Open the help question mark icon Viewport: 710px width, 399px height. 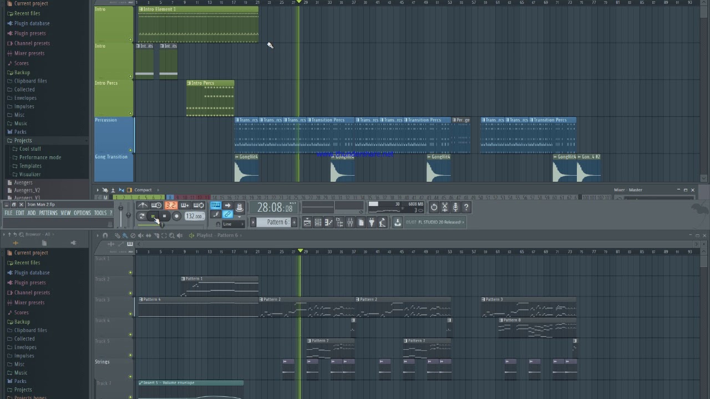[466, 207]
